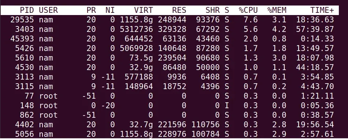This screenshot has width=348, height=139.
Task: Click the 4.2 memory percentage value
Action: point(279,29)
